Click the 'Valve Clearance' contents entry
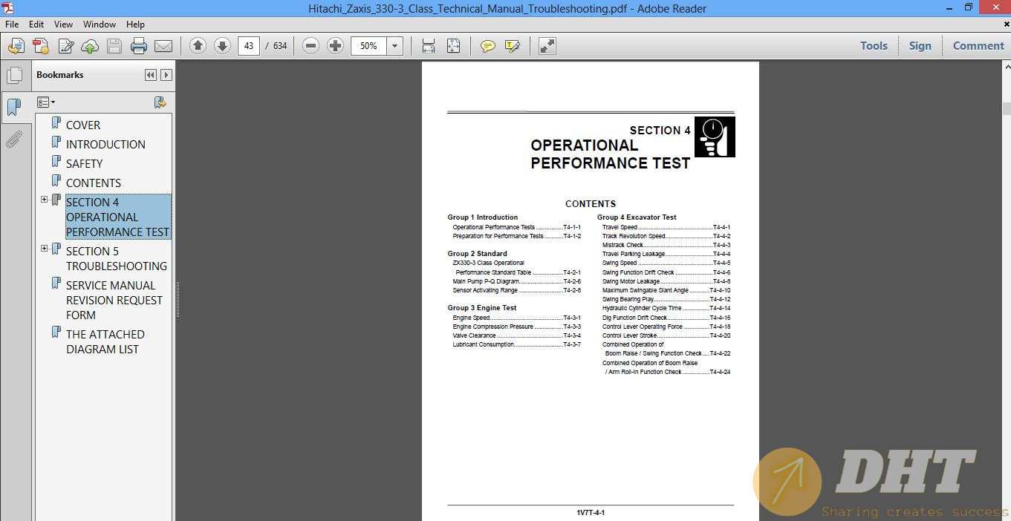Screen dimensions: 1011x521 [x=517, y=336]
